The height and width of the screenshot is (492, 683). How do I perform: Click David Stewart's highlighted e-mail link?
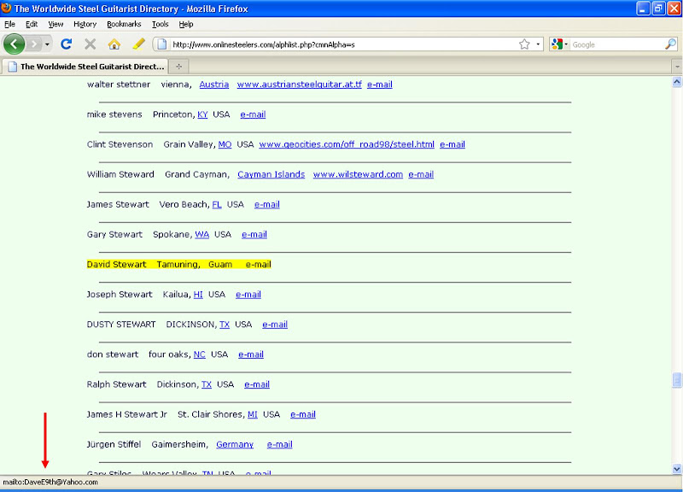(x=259, y=265)
